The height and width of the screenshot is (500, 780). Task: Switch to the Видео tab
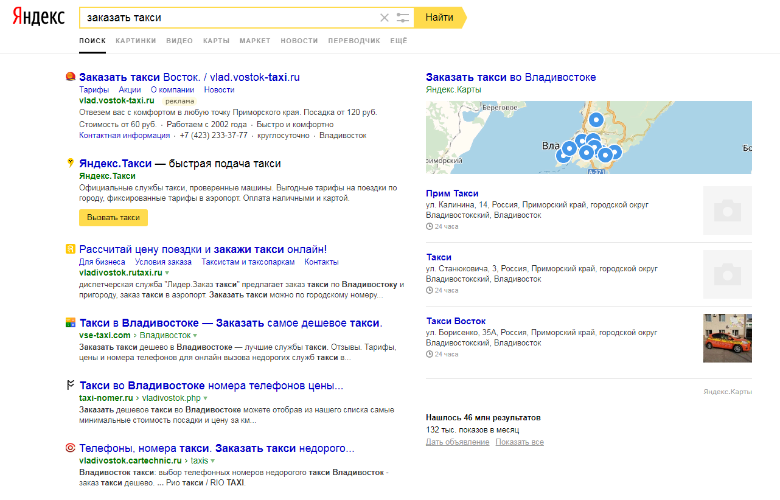pos(179,41)
